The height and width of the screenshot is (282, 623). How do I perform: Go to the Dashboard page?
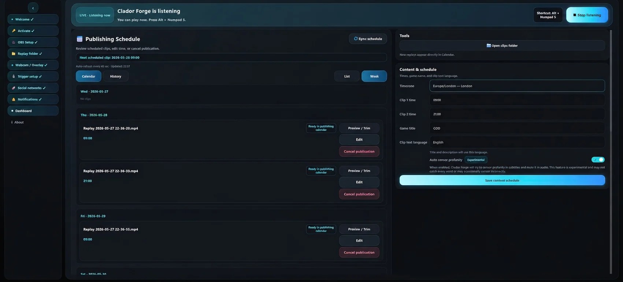(33, 111)
